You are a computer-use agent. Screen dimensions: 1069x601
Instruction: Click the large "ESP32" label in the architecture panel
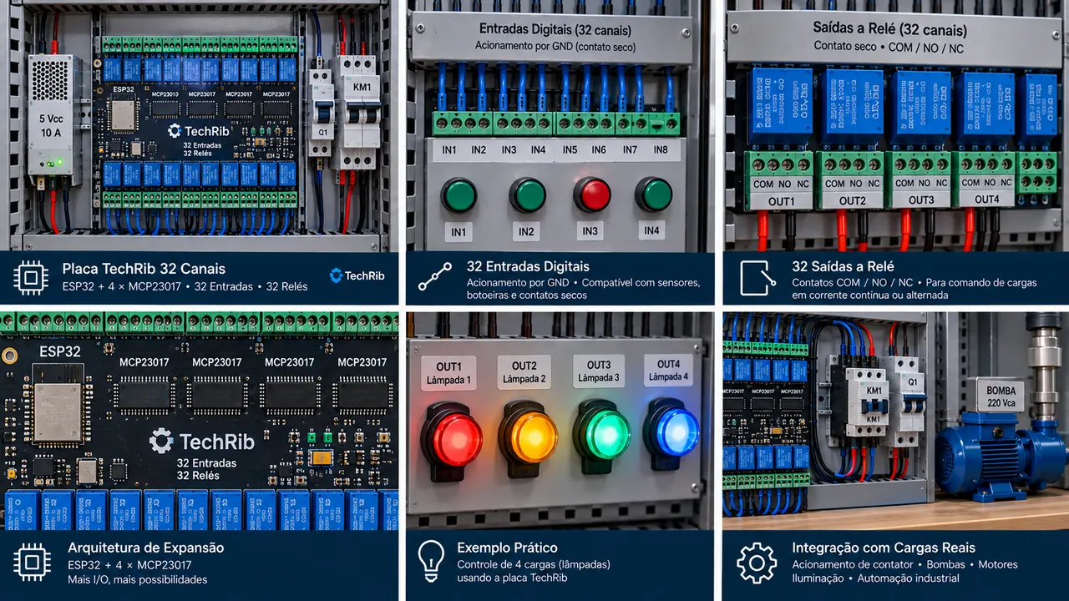click(60, 351)
